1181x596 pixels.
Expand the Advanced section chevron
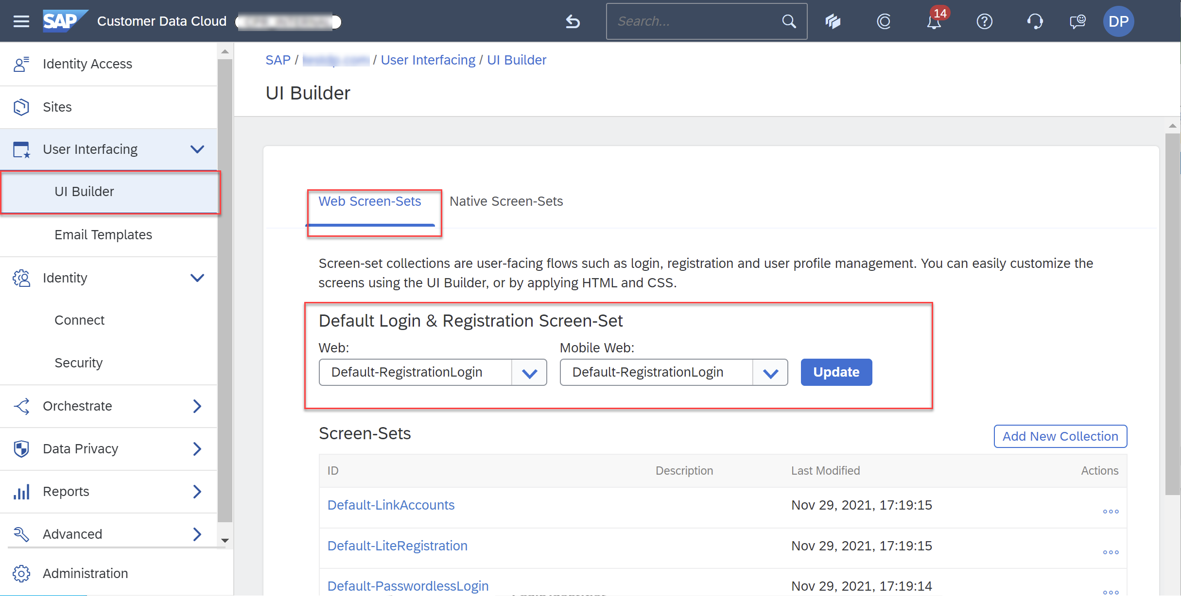(197, 534)
